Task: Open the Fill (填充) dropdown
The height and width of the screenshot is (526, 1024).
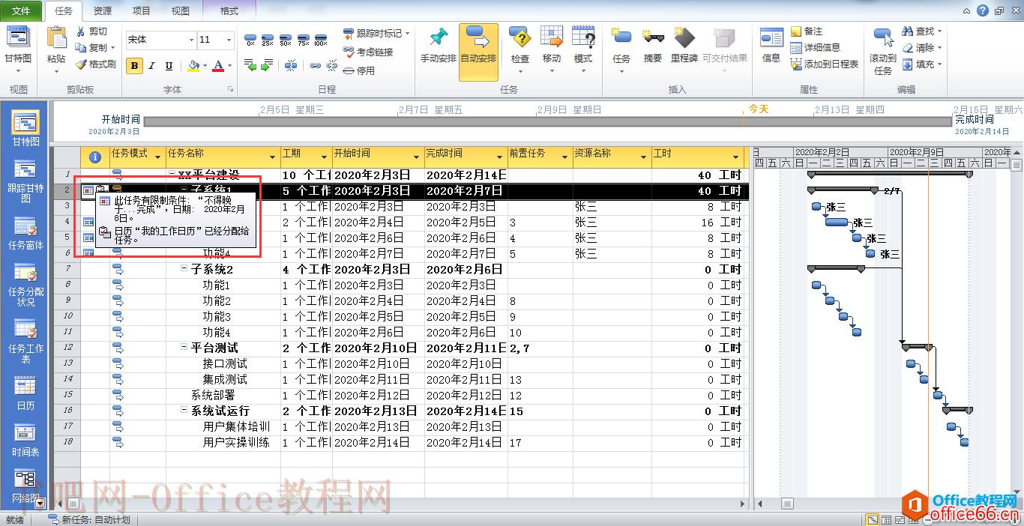Action: [939, 64]
